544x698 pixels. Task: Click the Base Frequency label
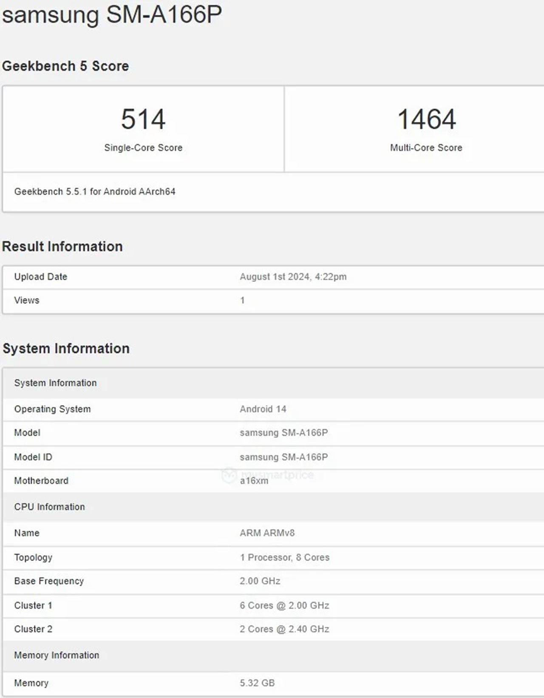click(49, 581)
